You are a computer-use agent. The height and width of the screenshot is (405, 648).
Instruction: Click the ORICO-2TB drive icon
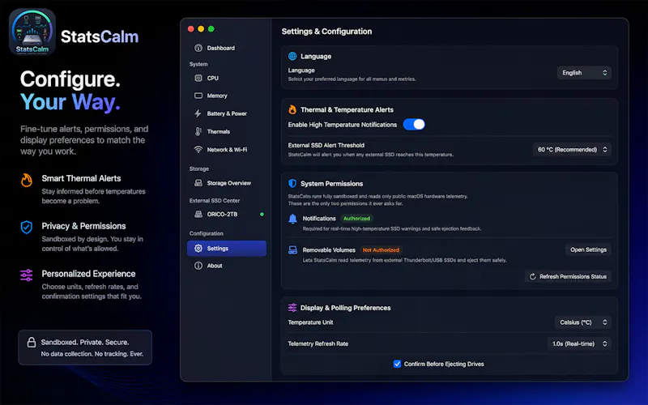pos(198,214)
